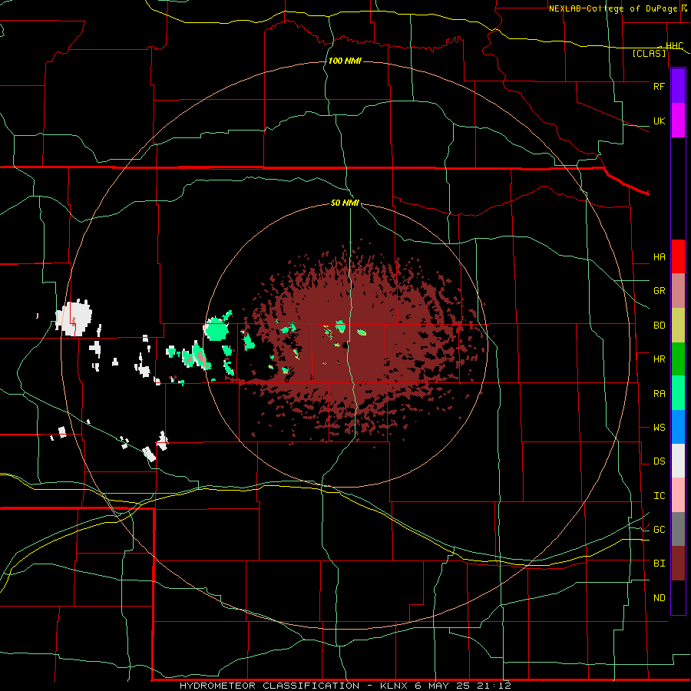
Task: Select the BD yellow legend swatch
Action: click(x=678, y=325)
